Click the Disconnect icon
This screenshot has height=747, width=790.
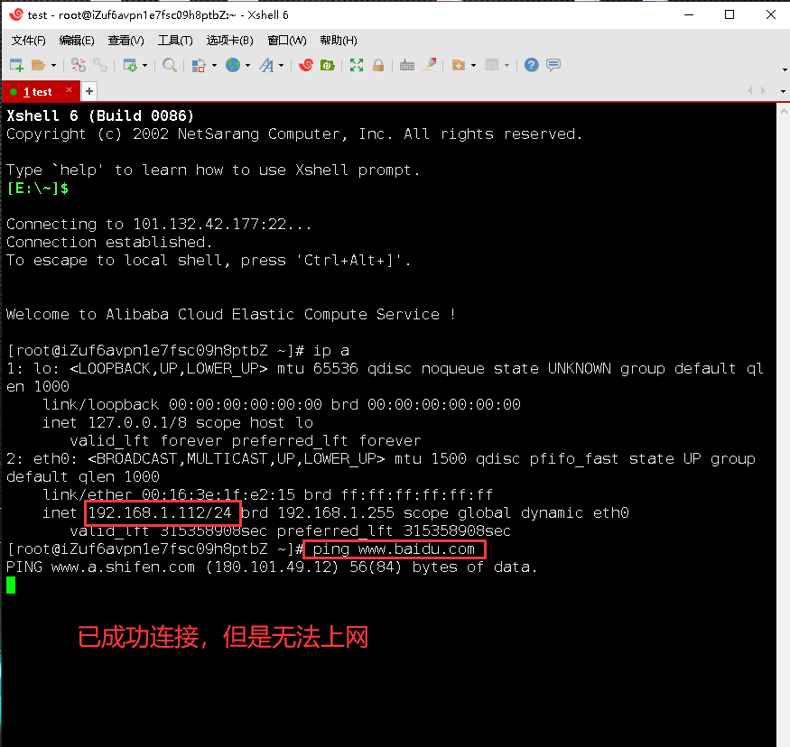click(78, 65)
